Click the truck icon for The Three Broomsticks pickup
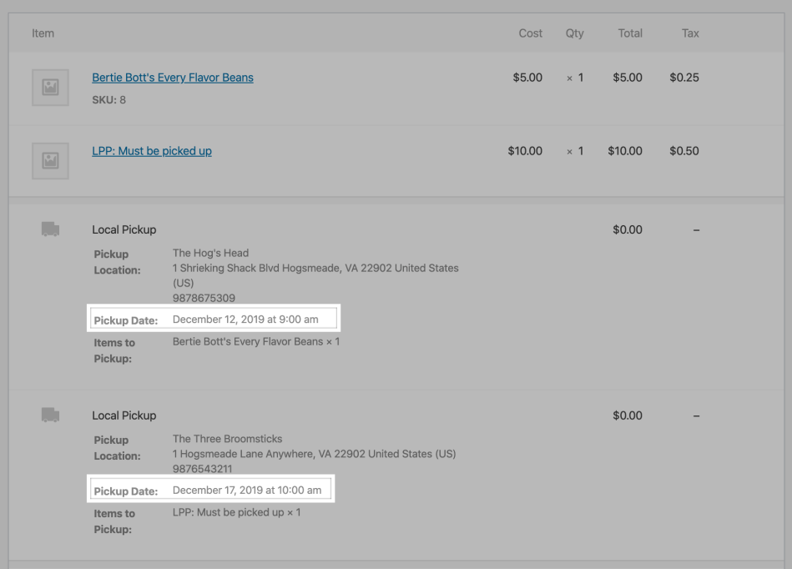The width and height of the screenshot is (792, 569). point(50,415)
